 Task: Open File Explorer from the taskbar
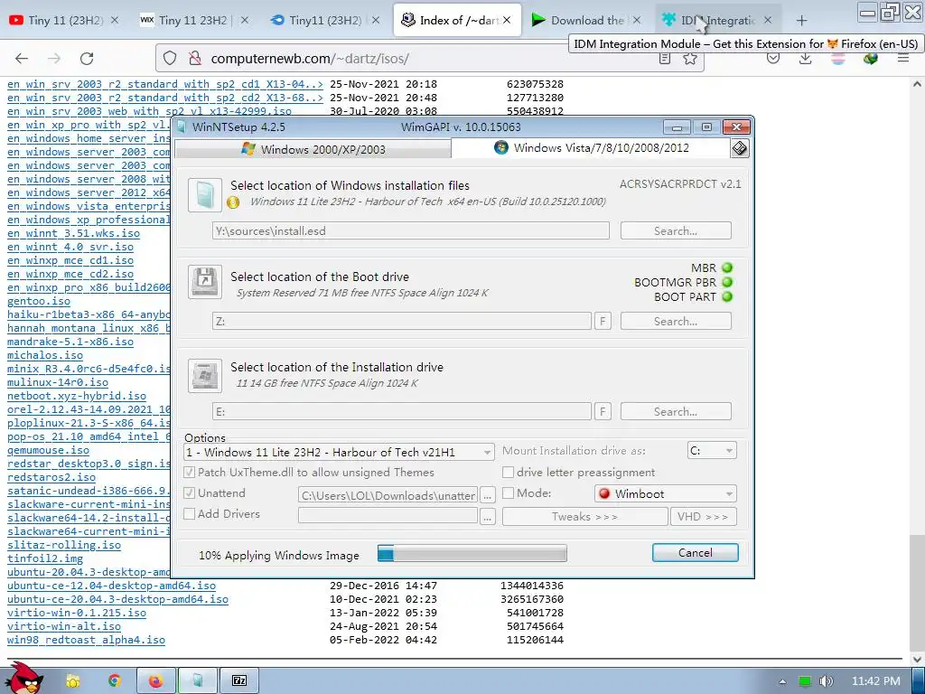72,681
